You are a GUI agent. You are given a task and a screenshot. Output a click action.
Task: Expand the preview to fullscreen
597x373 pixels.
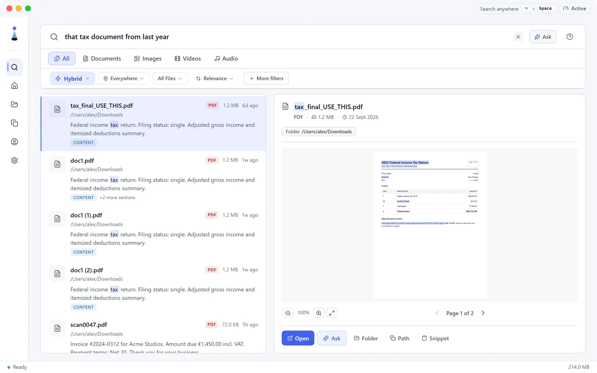332,313
